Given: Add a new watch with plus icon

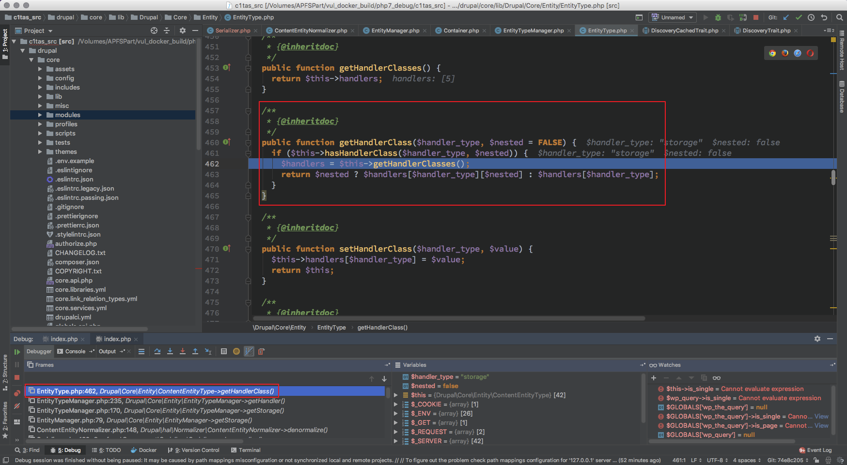Looking at the screenshot, I should click(x=654, y=378).
